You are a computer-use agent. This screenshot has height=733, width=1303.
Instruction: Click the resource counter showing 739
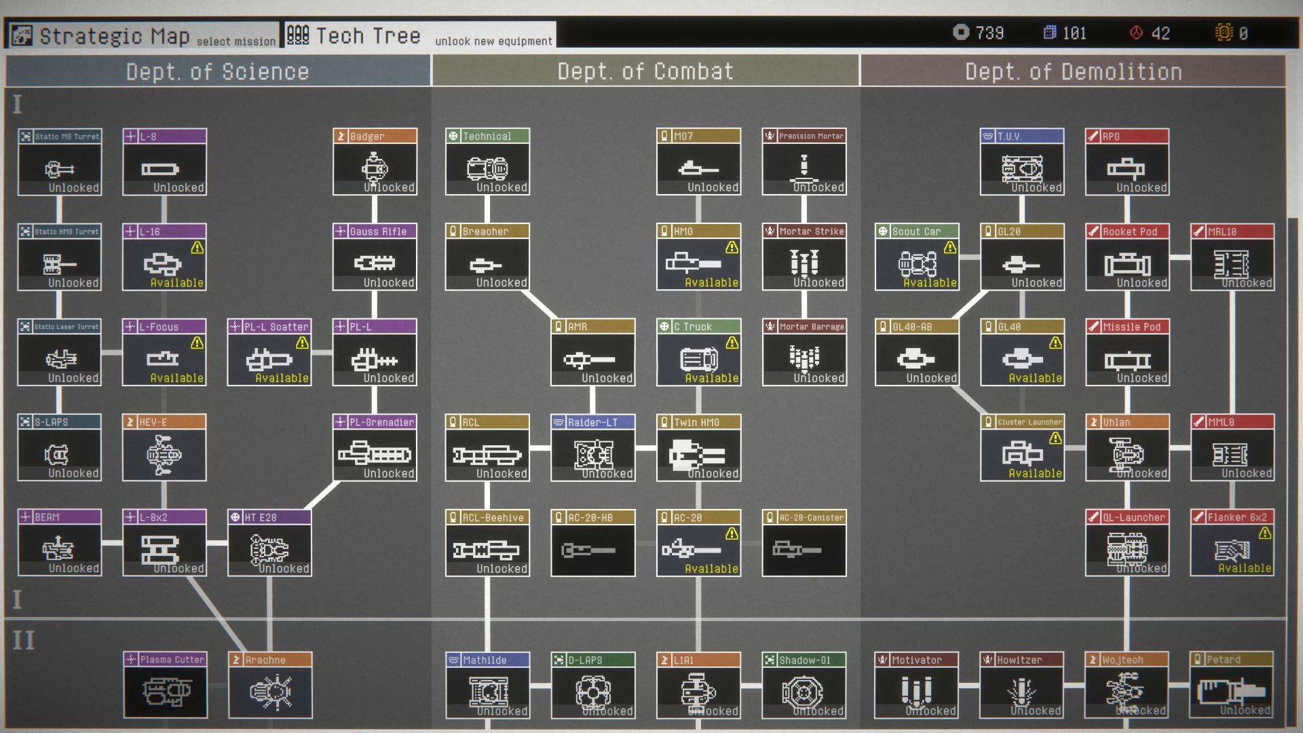977,33
